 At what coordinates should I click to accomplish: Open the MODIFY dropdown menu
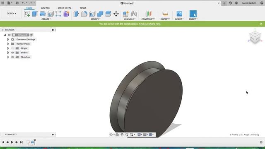96,19
